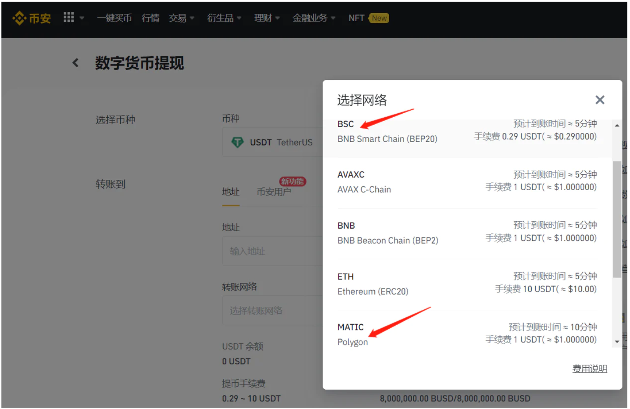Open 一键买币 menu item
Viewport: 630px width, 409px height.
114,18
